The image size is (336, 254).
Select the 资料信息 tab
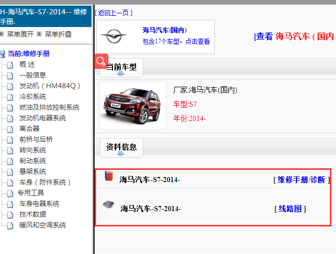coord(121,148)
